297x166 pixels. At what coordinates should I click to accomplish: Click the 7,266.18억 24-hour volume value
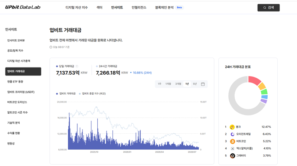(108, 73)
